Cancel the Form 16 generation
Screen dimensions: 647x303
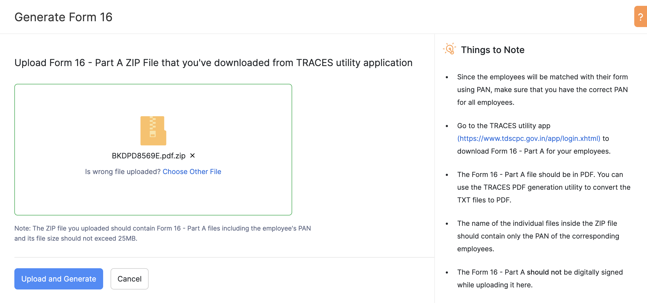coord(129,279)
